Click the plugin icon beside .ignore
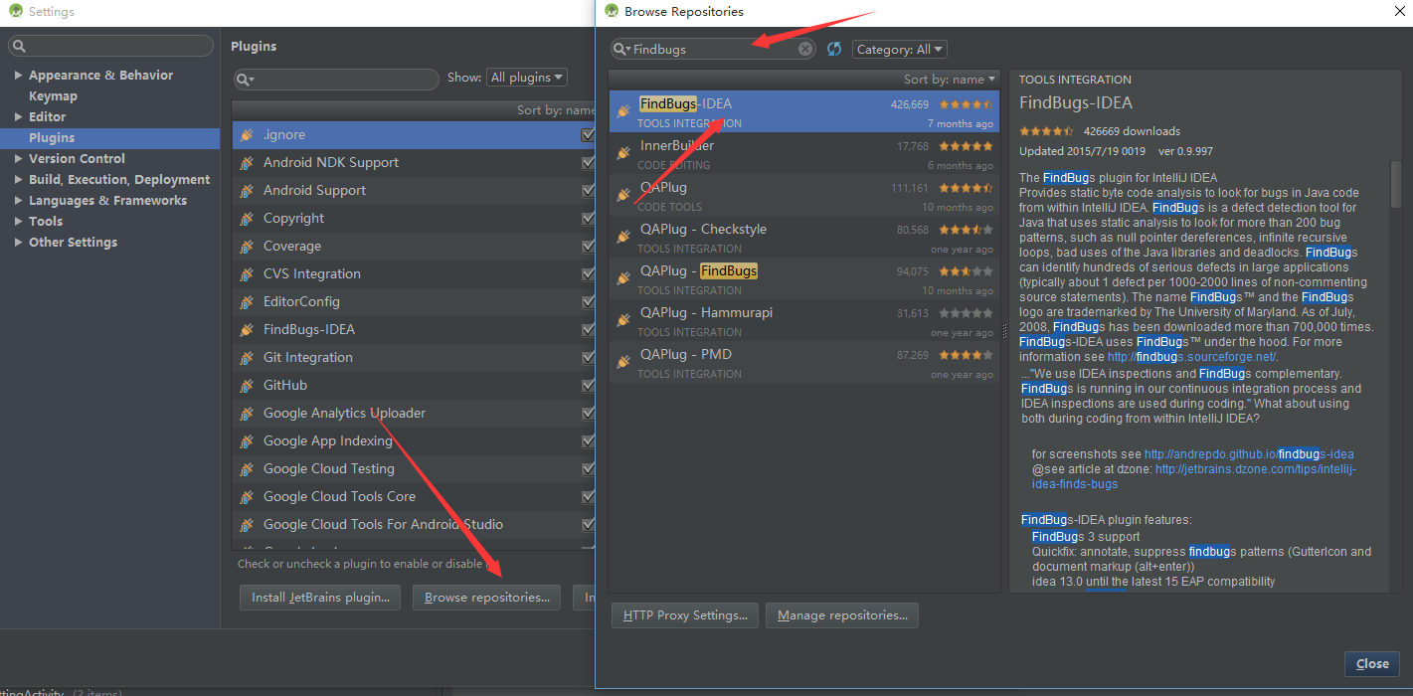This screenshot has height=696, width=1413. [247, 135]
